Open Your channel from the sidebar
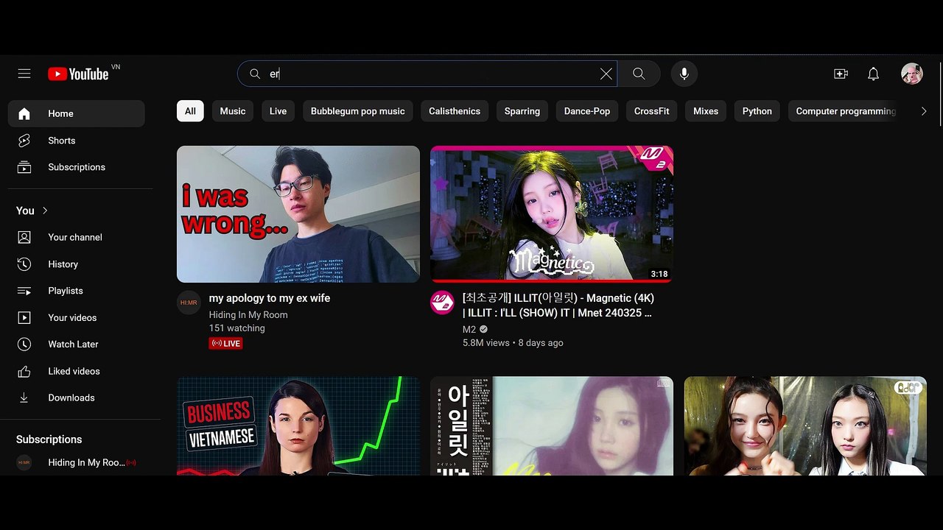 click(x=77, y=237)
